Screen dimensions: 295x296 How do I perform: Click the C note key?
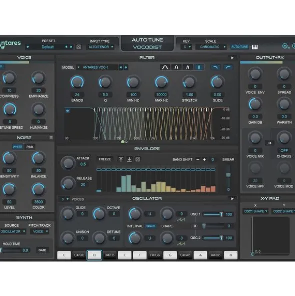[x=64, y=255]
